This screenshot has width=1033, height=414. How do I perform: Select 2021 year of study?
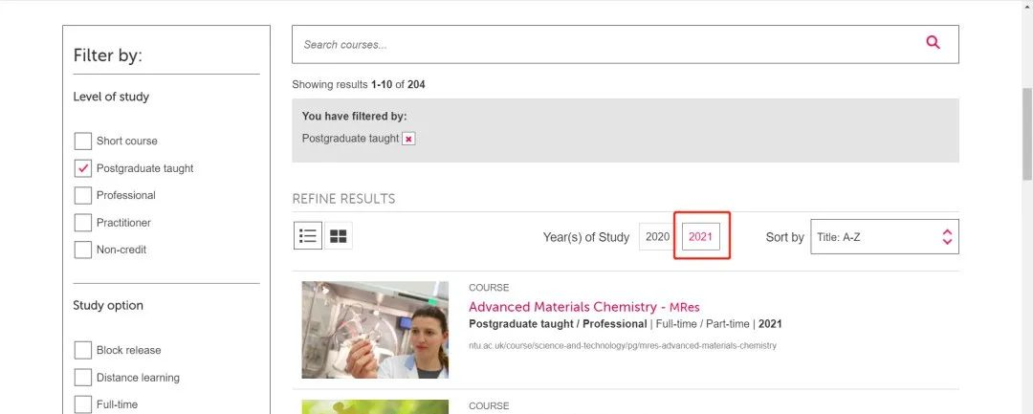pos(701,237)
